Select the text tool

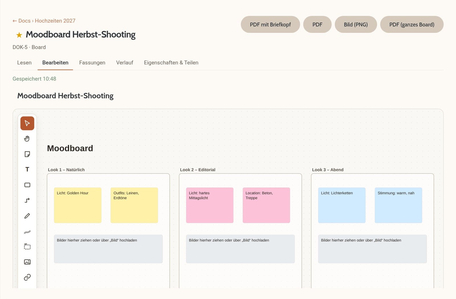tap(27, 170)
